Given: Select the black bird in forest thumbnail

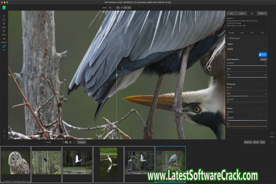Looking at the screenshot, I should point(46,164).
